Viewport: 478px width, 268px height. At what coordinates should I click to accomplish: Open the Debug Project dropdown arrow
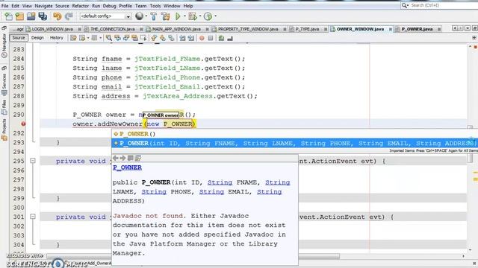tap(200, 16)
